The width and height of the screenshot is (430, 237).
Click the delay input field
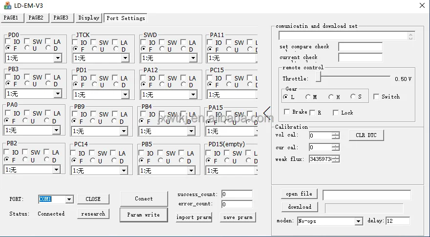[398, 221]
